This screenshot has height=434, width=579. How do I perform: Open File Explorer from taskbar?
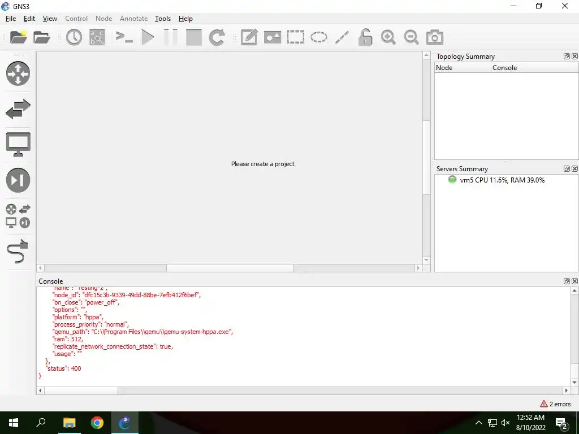click(x=69, y=423)
